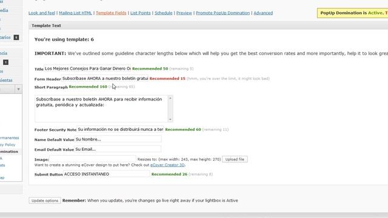388x218 pixels.
Task: Click the Footer Security Note field
Action: tap(120, 129)
